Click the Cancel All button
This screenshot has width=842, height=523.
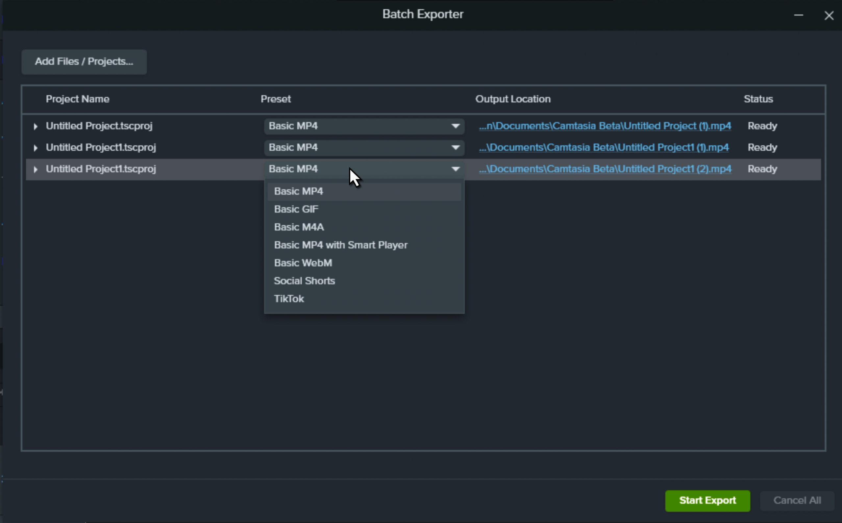coord(797,501)
